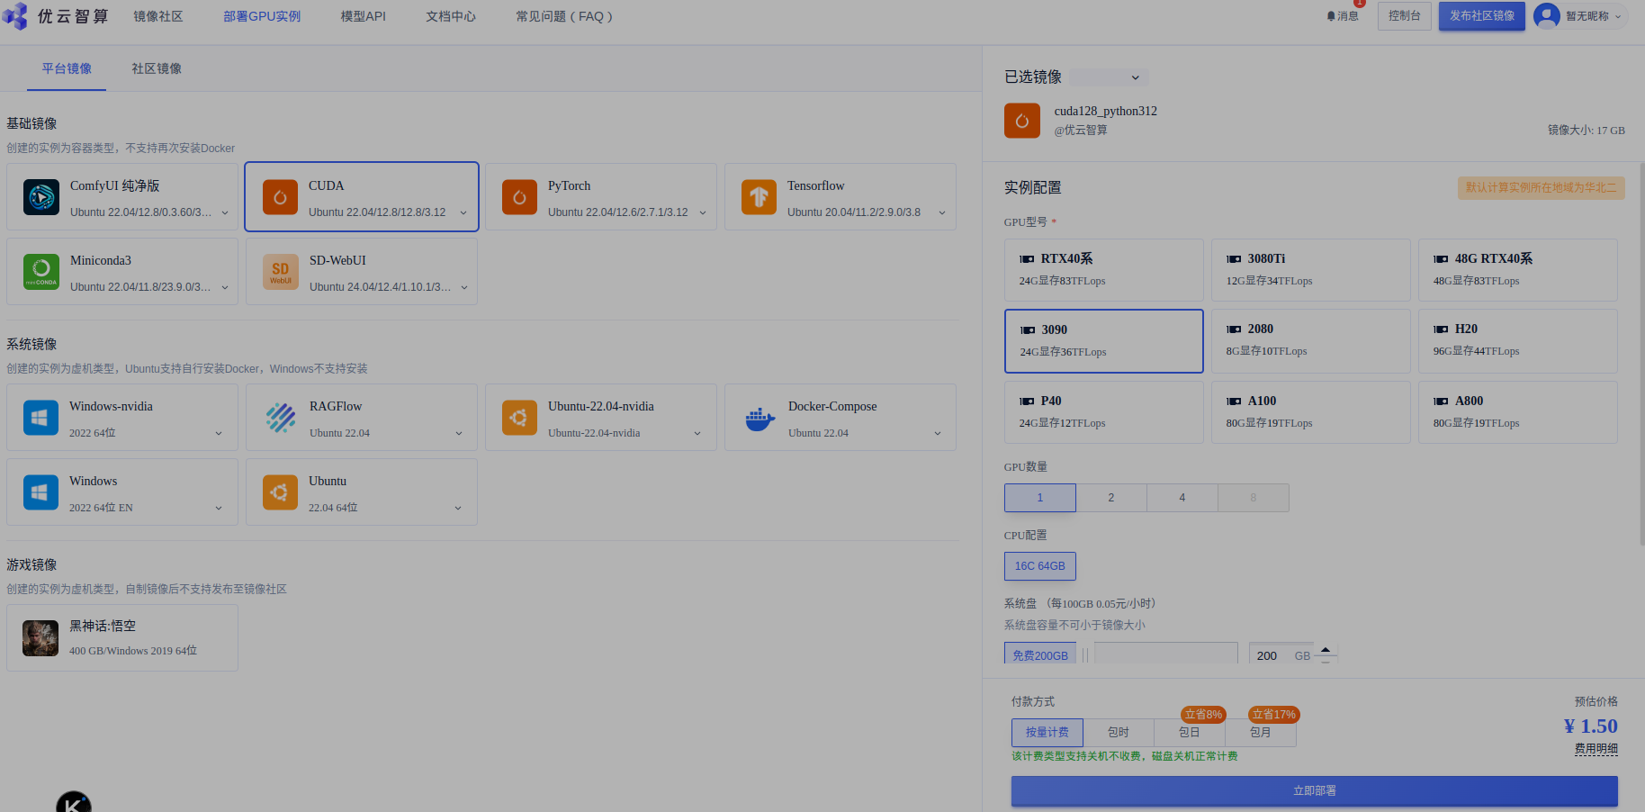Viewport: 1645px width, 812px height.
Task: Click the ComfyUI 纯净版 image icon
Action: [x=41, y=197]
